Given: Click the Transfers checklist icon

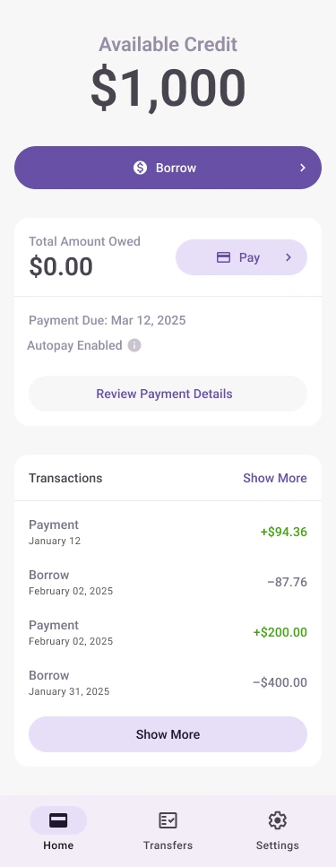Looking at the screenshot, I should (x=168, y=820).
